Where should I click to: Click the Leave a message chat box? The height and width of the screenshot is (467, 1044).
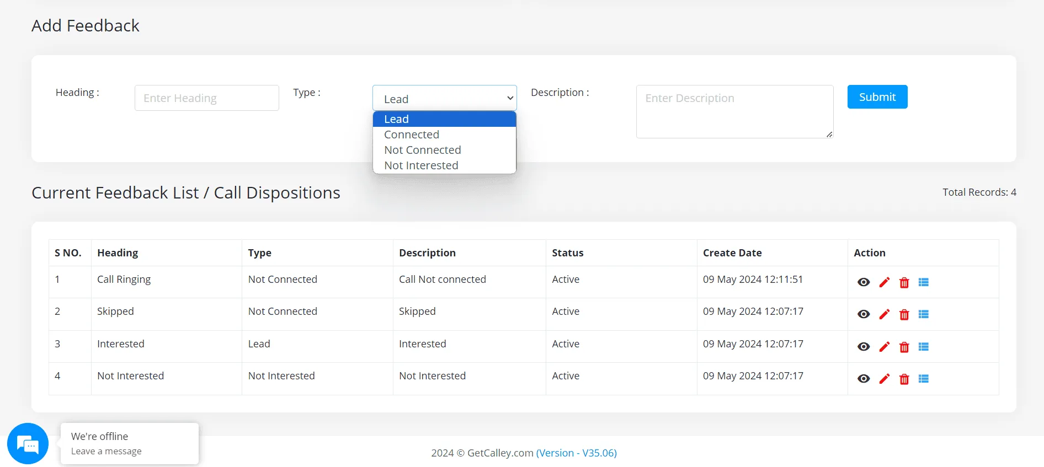pos(130,444)
